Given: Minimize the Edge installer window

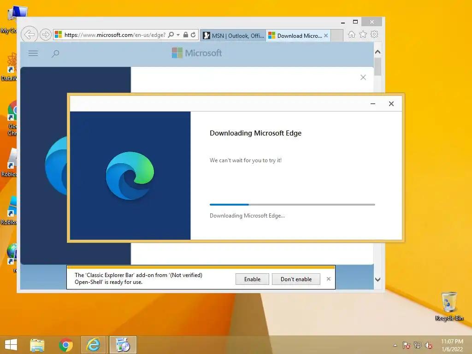Looking at the screenshot, I should 373,104.
